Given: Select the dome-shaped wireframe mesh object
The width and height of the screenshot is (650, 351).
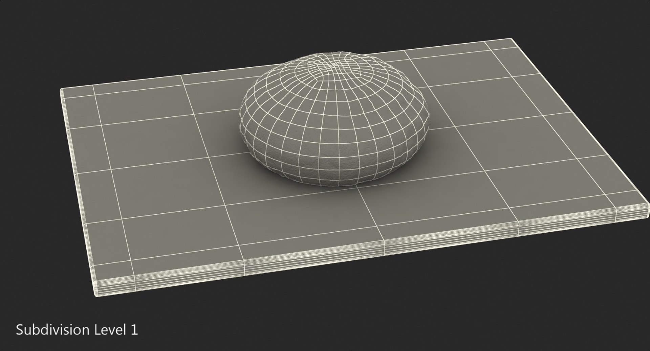Looking at the screenshot, I should point(335,119).
